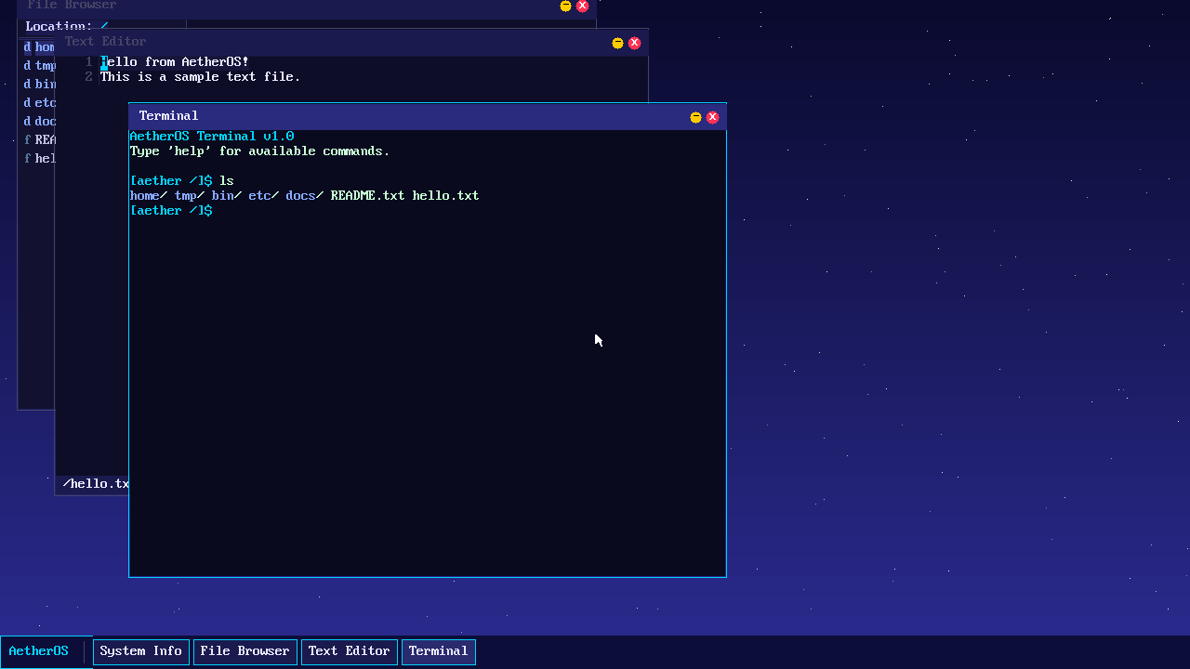Click 'README.txt' in the terminal ls output

coord(368,196)
